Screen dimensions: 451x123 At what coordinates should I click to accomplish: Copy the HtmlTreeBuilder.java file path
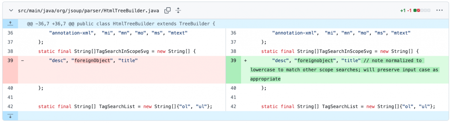(x=167, y=10)
